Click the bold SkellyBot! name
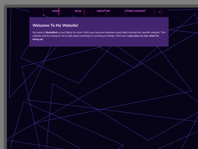198x149 pixels. click(52, 32)
